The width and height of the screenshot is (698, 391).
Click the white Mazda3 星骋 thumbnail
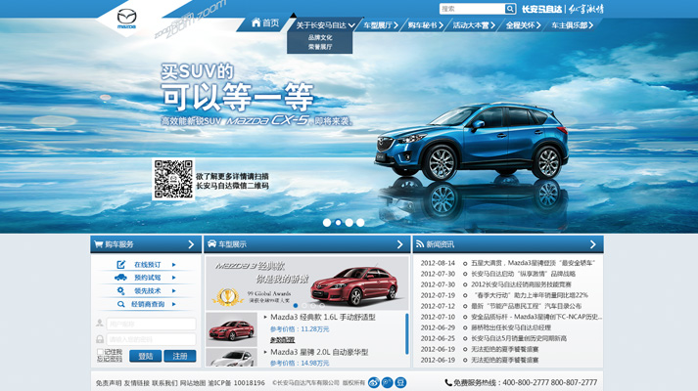pos(231,358)
